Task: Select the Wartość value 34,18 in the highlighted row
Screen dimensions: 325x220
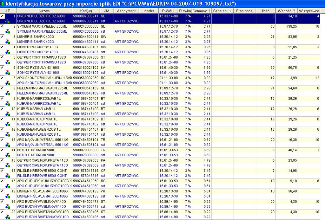Action: click(292, 16)
